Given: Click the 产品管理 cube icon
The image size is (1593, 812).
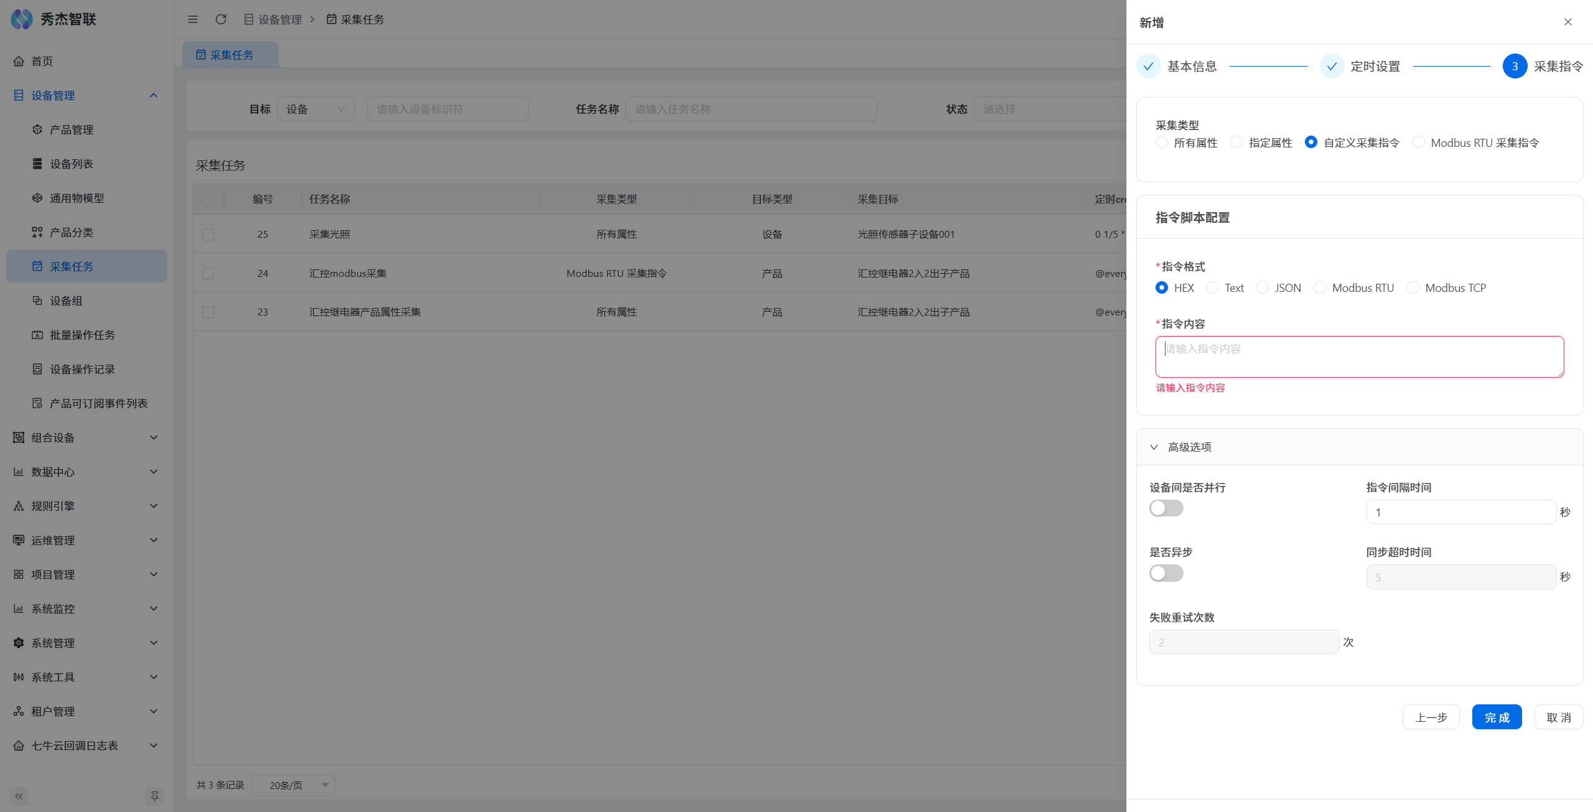Looking at the screenshot, I should [37, 129].
